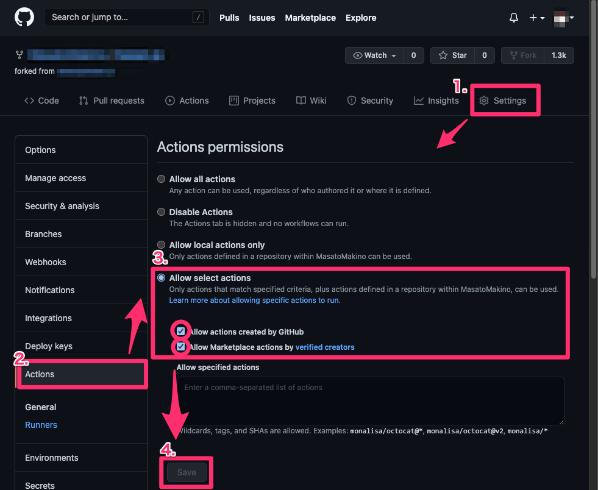
Task: Go to Pulls in top navigation
Action: pos(229,18)
